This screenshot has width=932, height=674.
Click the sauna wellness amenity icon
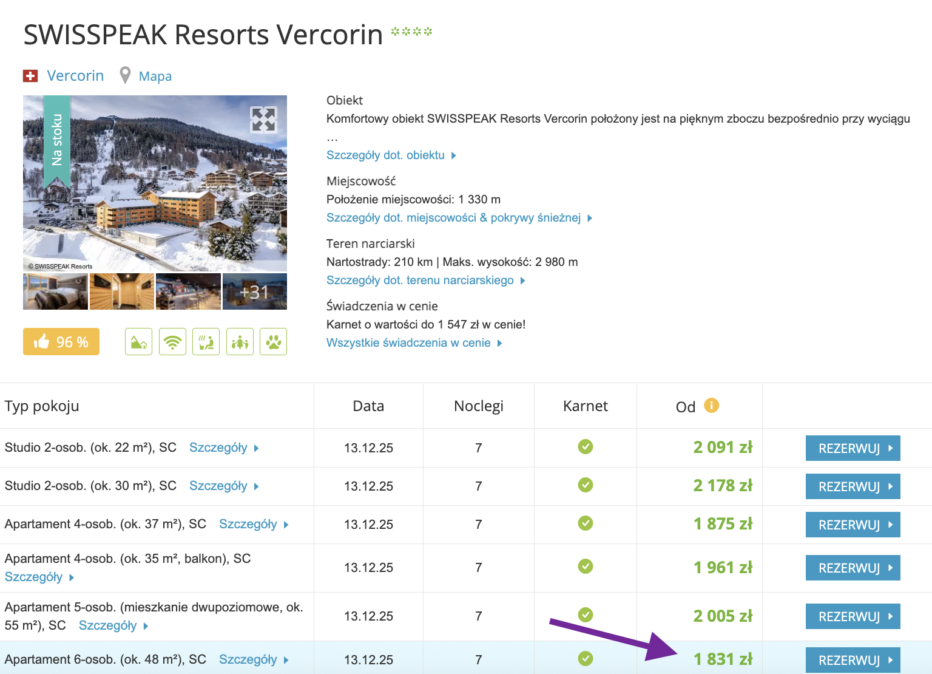point(206,342)
